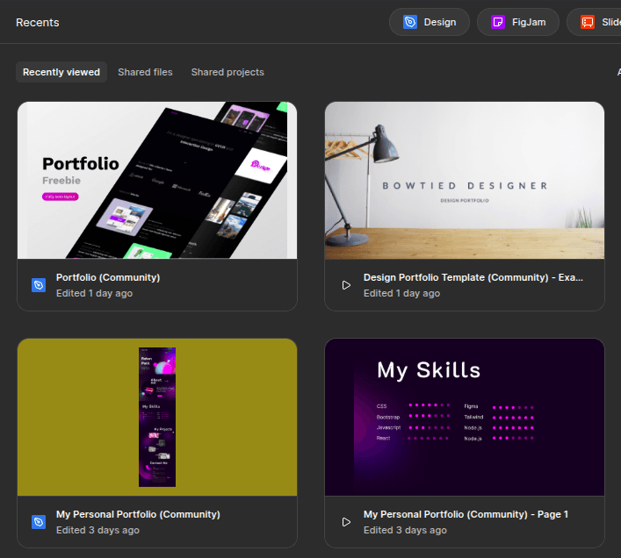Open the olive-background portfolio thumbnail
Screen dimensions: 621x558
157,417
